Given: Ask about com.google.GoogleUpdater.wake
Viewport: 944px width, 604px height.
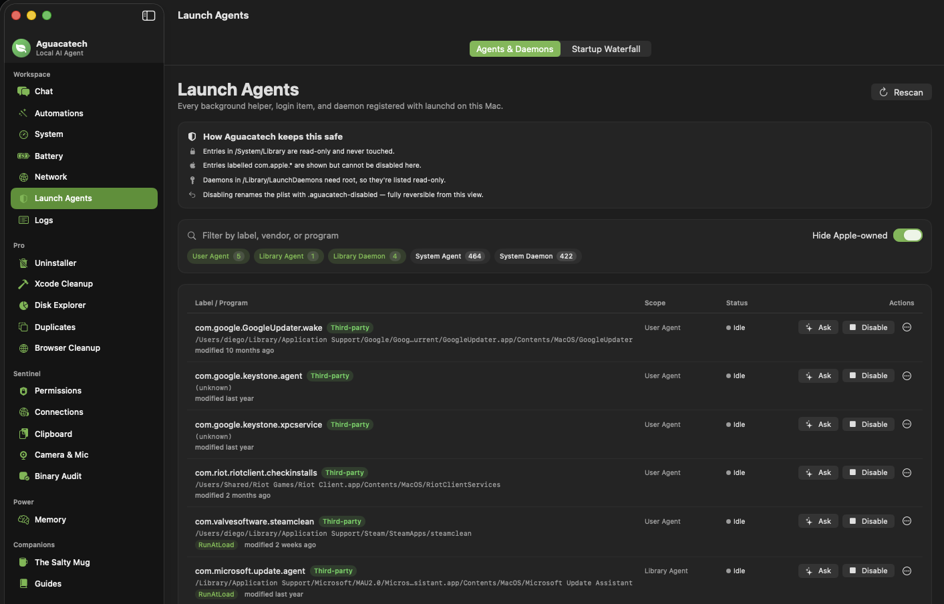Looking at the screenshot, I should (818, 327).
